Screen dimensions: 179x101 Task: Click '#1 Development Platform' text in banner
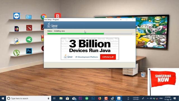pos(87,57)
